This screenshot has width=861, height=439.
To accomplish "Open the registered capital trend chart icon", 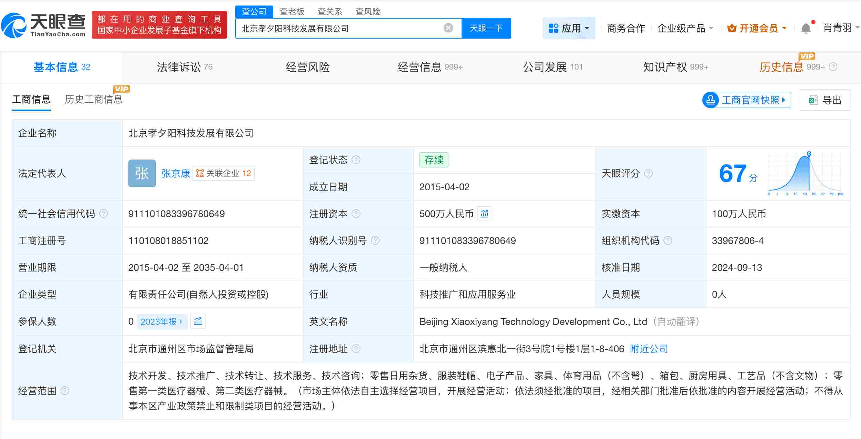I will [x=485, y=214].
